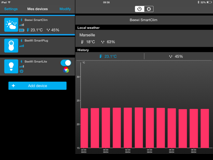Tap the SmartClim Bluetooth icon
This screenshot has width=213, height=160.
21,20
